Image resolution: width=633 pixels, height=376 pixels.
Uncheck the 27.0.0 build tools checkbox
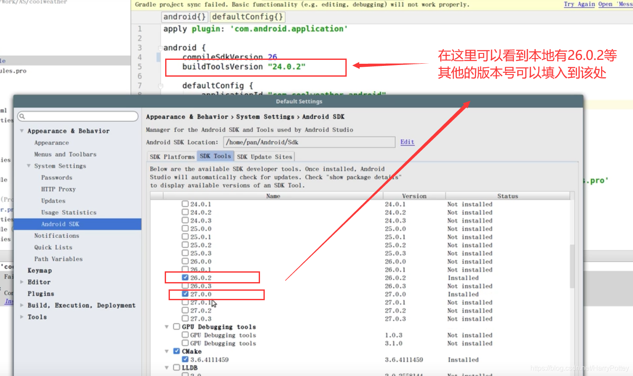[x=185, y=294]
